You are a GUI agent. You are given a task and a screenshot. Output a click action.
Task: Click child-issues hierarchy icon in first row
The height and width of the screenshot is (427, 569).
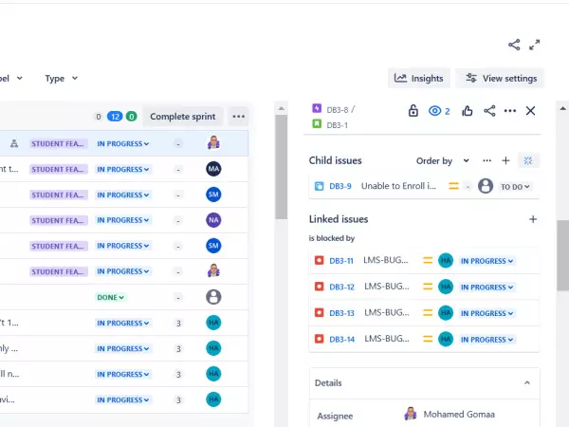click(x=14, y=143)
